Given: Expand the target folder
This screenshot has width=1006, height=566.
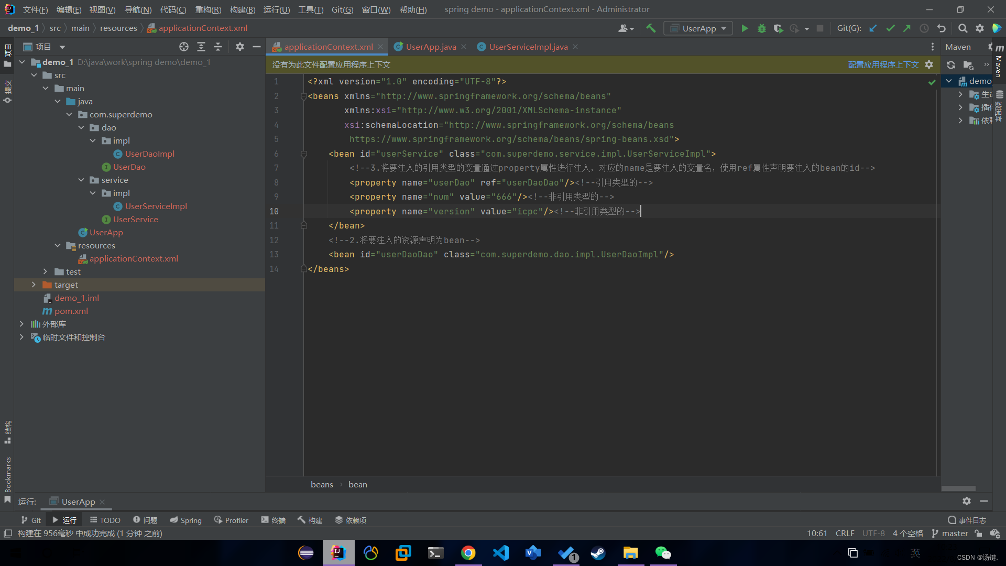Looking at the screenshot, I should [x=34, y=285].
